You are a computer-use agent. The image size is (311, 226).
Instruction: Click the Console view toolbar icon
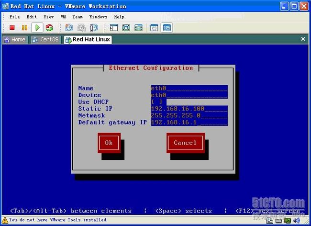[167, 28]
